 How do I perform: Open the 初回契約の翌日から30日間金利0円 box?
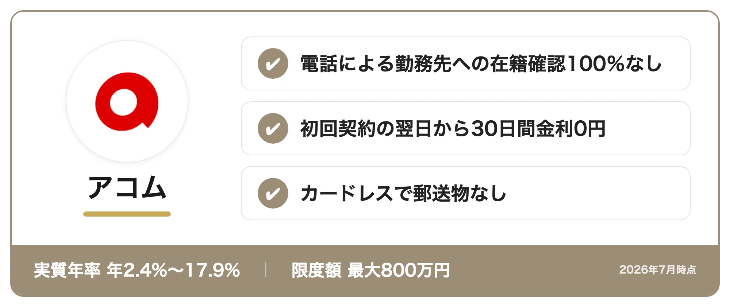pos(466,128)
